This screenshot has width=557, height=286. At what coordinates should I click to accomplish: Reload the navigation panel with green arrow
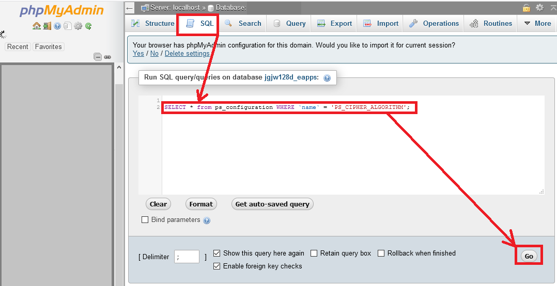click(x=88, y=26)
